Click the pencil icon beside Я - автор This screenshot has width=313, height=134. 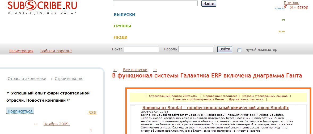pos(285,7)
